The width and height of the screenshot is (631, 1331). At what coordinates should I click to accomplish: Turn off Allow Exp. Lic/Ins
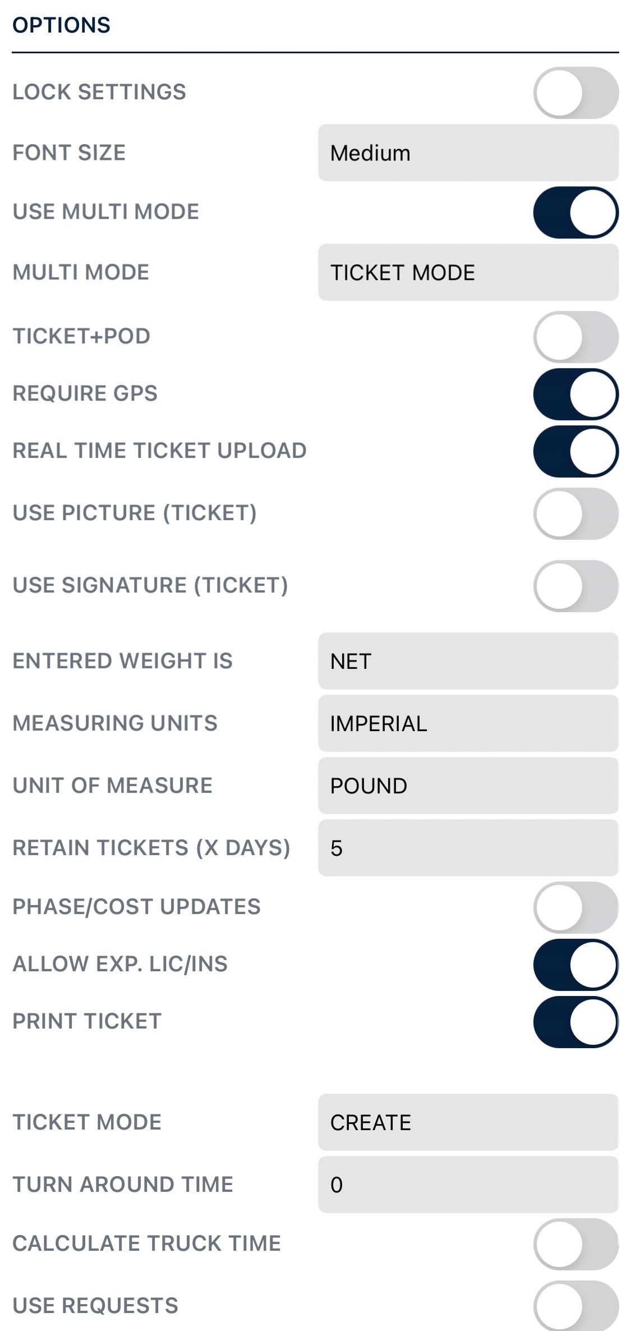[575, 965]
